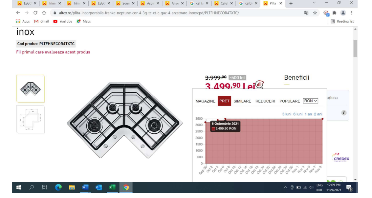Click the info icon in benefits box
The height and width of the screenshot is (198, 372).
pos(344,113)
